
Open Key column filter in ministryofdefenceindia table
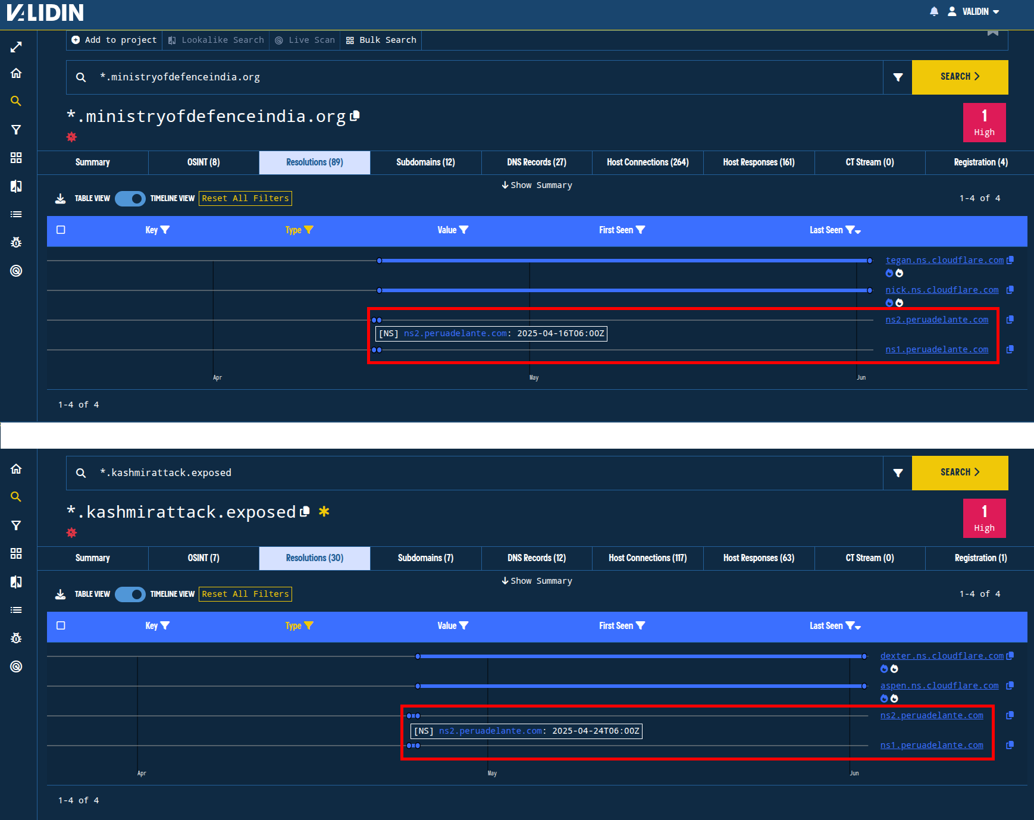[x=165, y=230]
